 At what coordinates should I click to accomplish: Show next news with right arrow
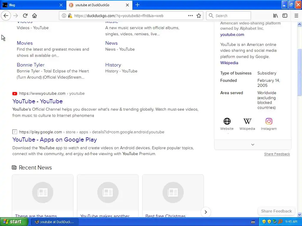tap(206, 212)
